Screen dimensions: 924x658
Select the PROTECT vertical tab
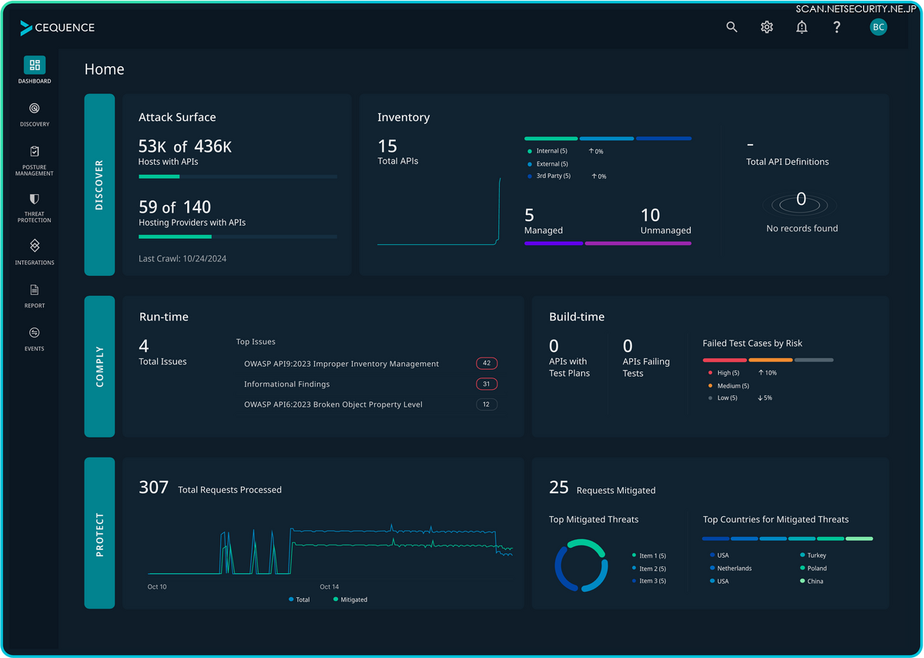coord(99,533)
